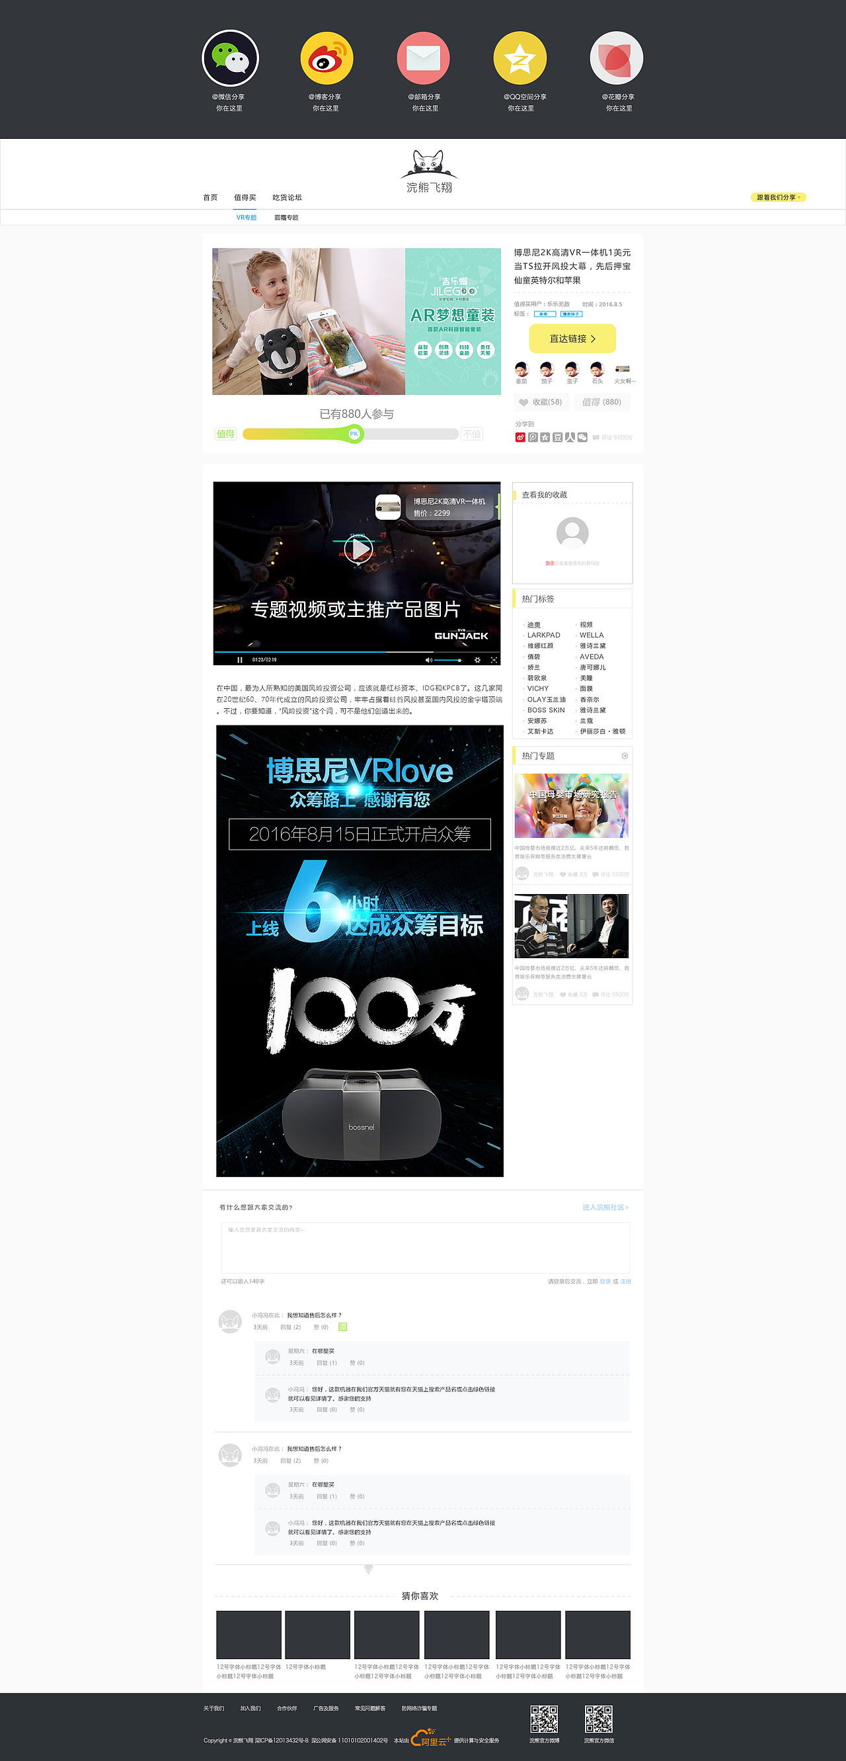Click the Weibo blog share icon in banner
The image size is (846, 1761).
[327, 58]
